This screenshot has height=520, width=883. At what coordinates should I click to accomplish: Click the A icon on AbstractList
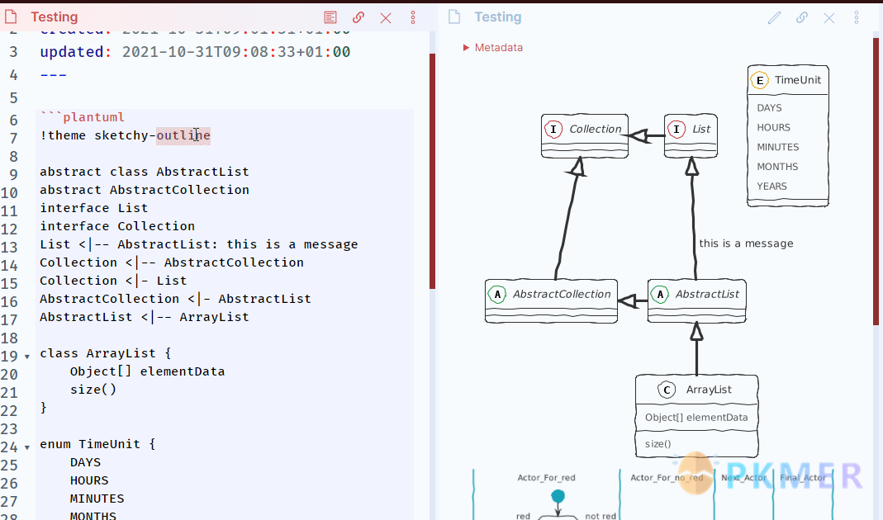tap(660, 295)
